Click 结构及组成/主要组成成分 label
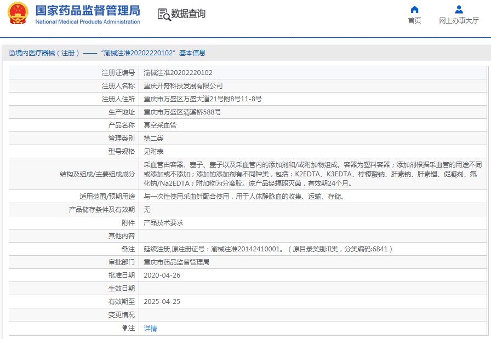491x339 pixels. coord(98,174)
